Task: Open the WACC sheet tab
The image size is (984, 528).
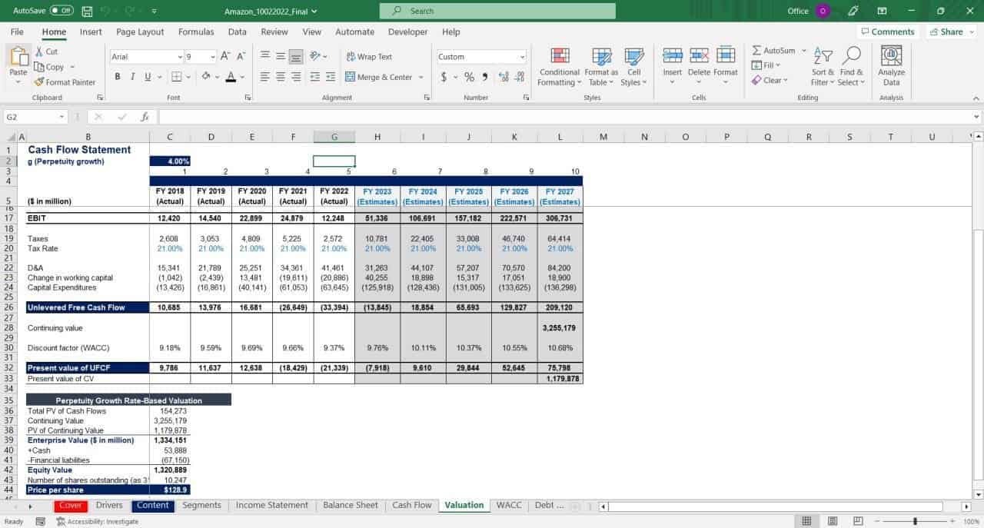Action: tap(509, 505)
